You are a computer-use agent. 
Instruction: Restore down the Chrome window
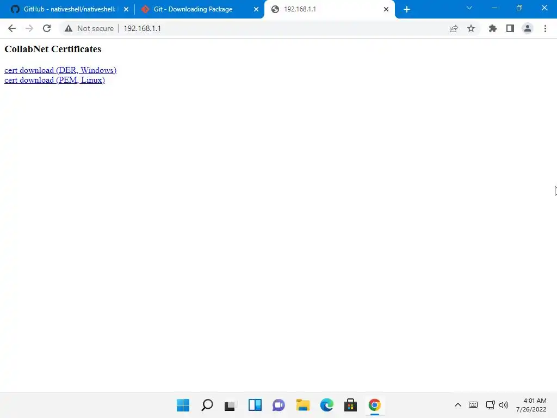coord(519,8)
